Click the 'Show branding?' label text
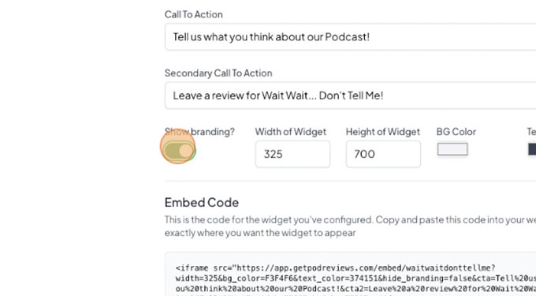The image size is (536, 296). point(199,132)
